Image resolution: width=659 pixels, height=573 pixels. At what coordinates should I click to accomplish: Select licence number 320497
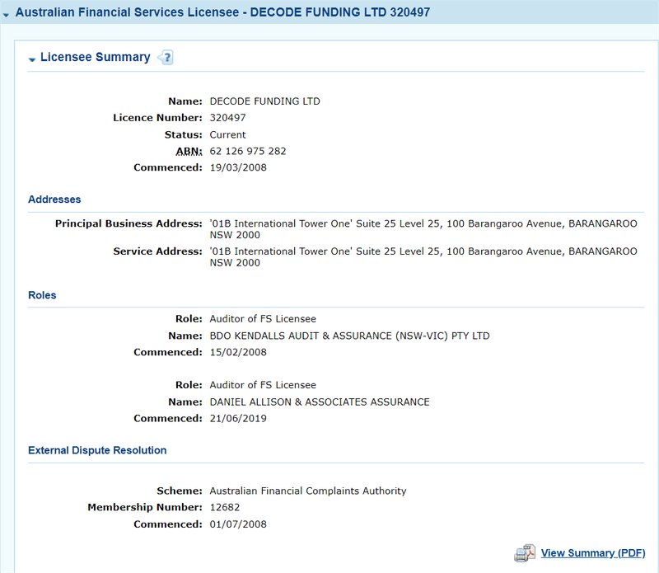(x=228, y=118)
